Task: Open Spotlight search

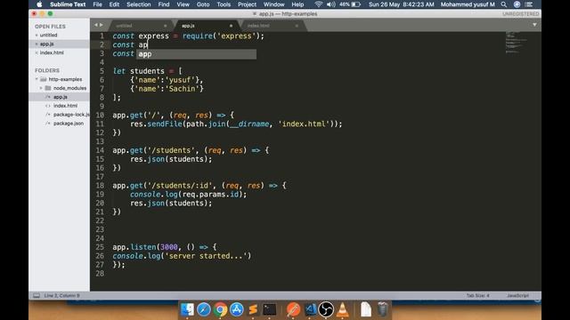Action: point(503,4)
